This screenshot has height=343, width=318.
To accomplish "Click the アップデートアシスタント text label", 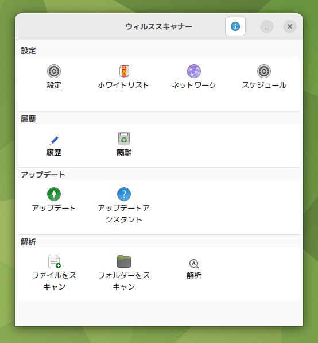I will point(124,214).
